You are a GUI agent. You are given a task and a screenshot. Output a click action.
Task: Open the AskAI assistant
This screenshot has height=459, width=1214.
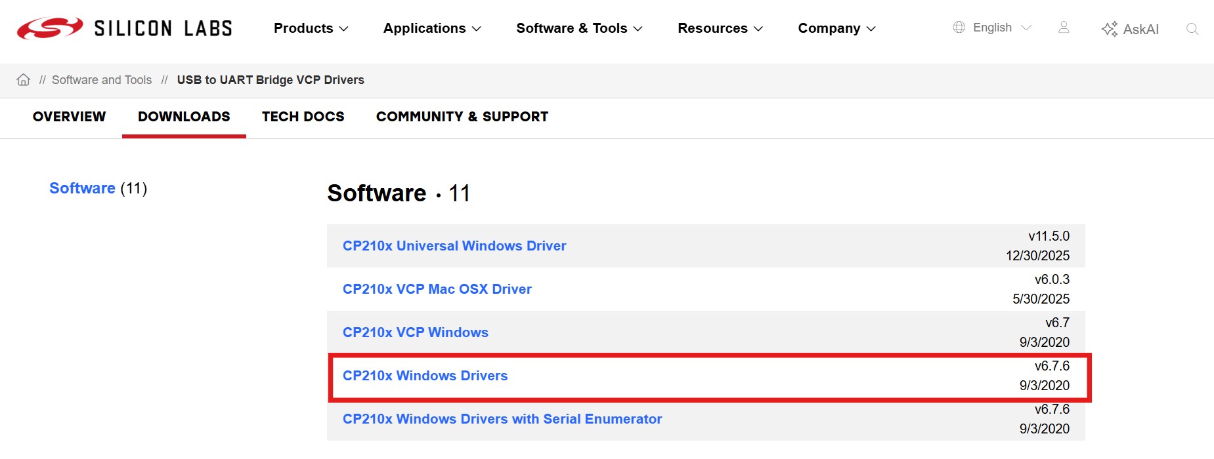coord(1130,29)
